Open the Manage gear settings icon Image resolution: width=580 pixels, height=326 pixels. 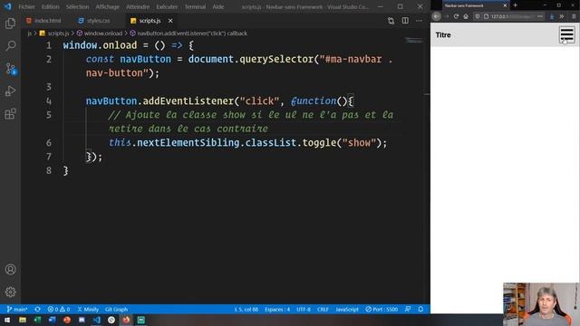coord(10,292)
